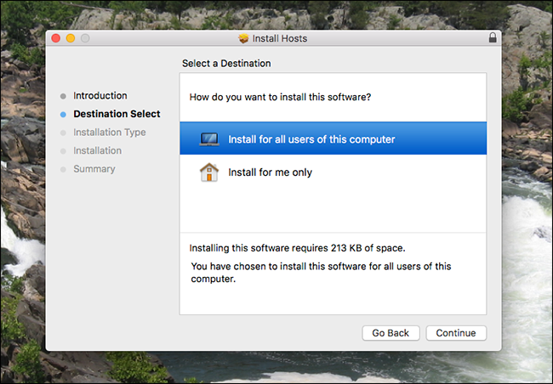Click the laptop computer icon
The height and width of the screenshot is (384, 553).
tap(209, 139)
